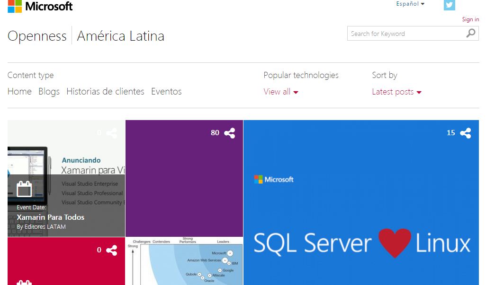Open the Twitter profile via the bird icon
The image size is (486, 285).
tap(449, 6)
